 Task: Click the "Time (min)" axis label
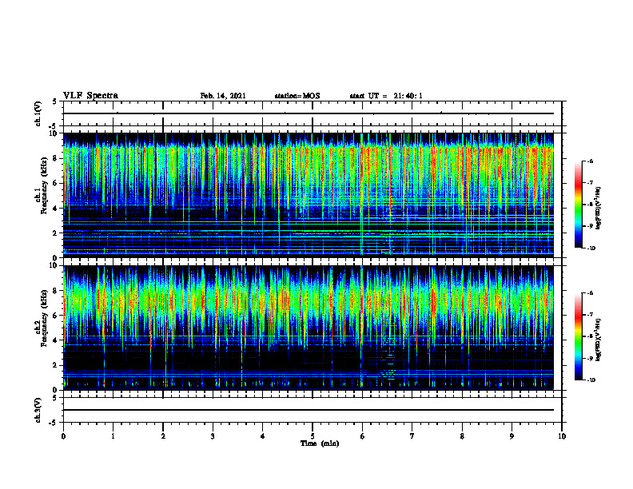click(x=320, y=443)
